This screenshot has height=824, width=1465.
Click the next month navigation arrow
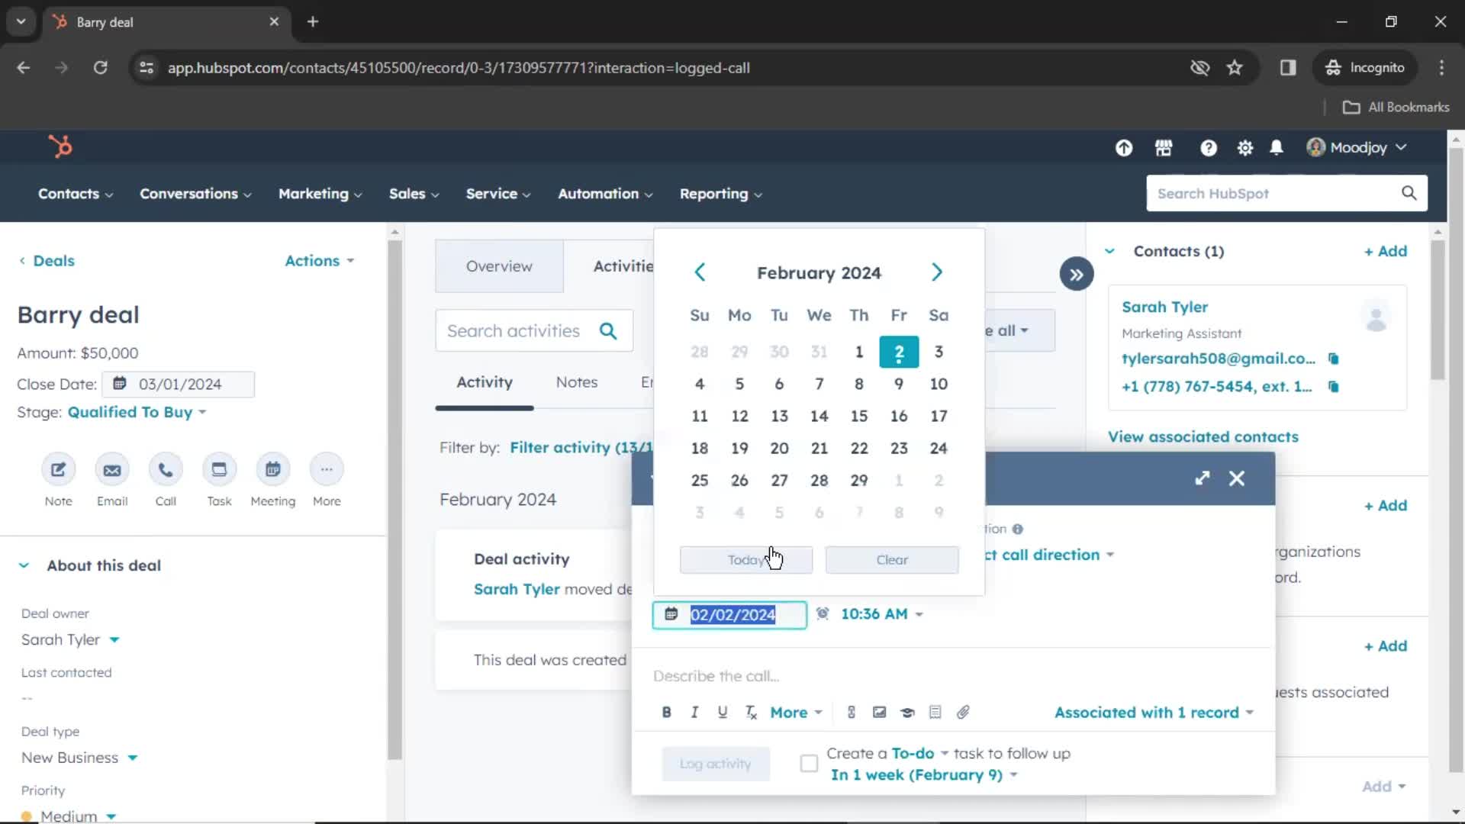coord(935,272)
